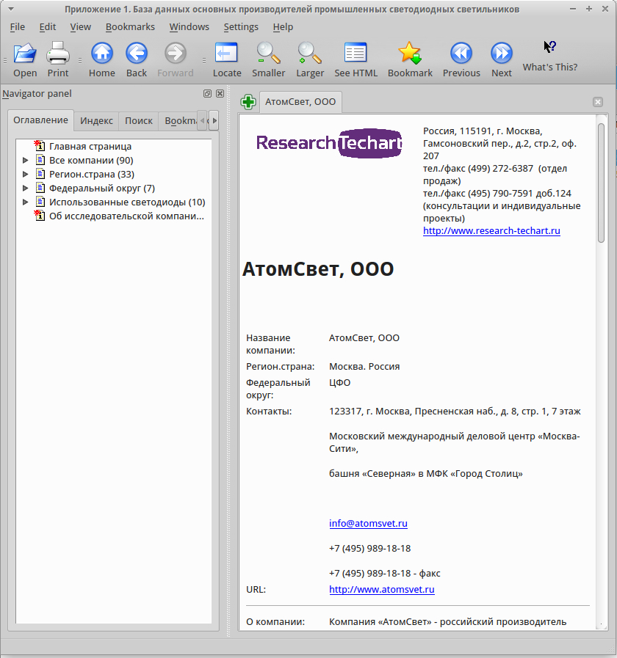Click the Research Techart logo
Screen dimensions: 617x658
pos(329,143)
